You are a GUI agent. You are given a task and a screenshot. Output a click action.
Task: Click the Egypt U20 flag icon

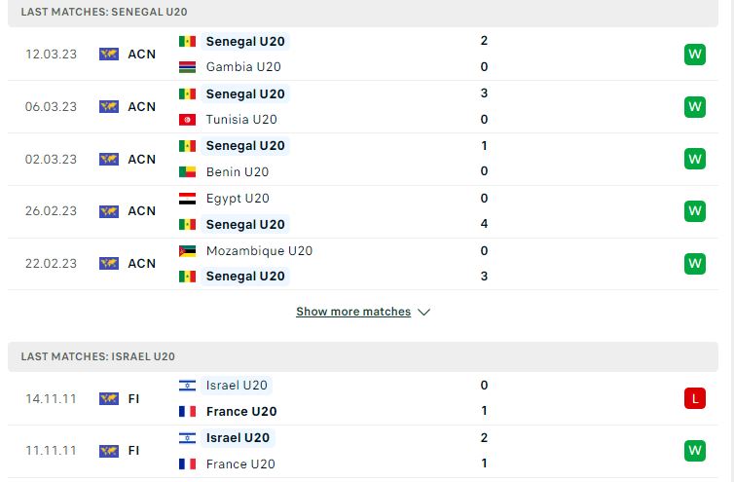[x=187, y=199]
